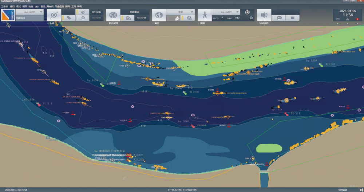The width and height of the screenshot is (364, 192).
Task: Click the NM unit button
Action: (x=237, y=18)
